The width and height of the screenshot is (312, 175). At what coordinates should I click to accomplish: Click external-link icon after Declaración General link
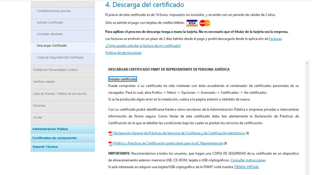pos(247,133)
